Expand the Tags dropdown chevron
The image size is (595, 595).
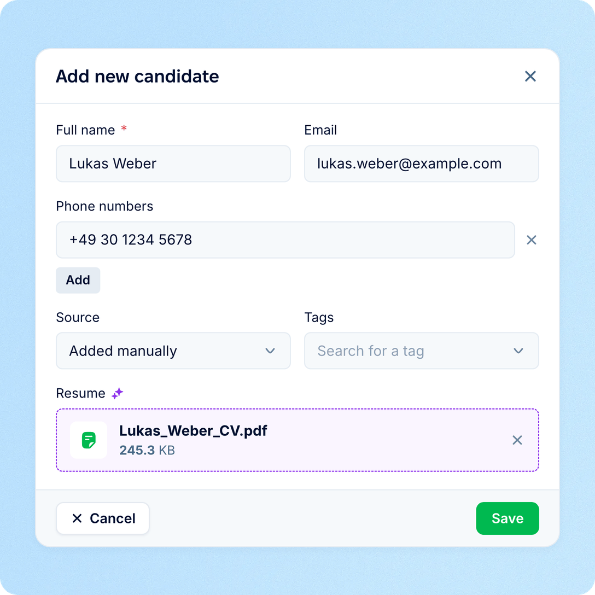518,351
